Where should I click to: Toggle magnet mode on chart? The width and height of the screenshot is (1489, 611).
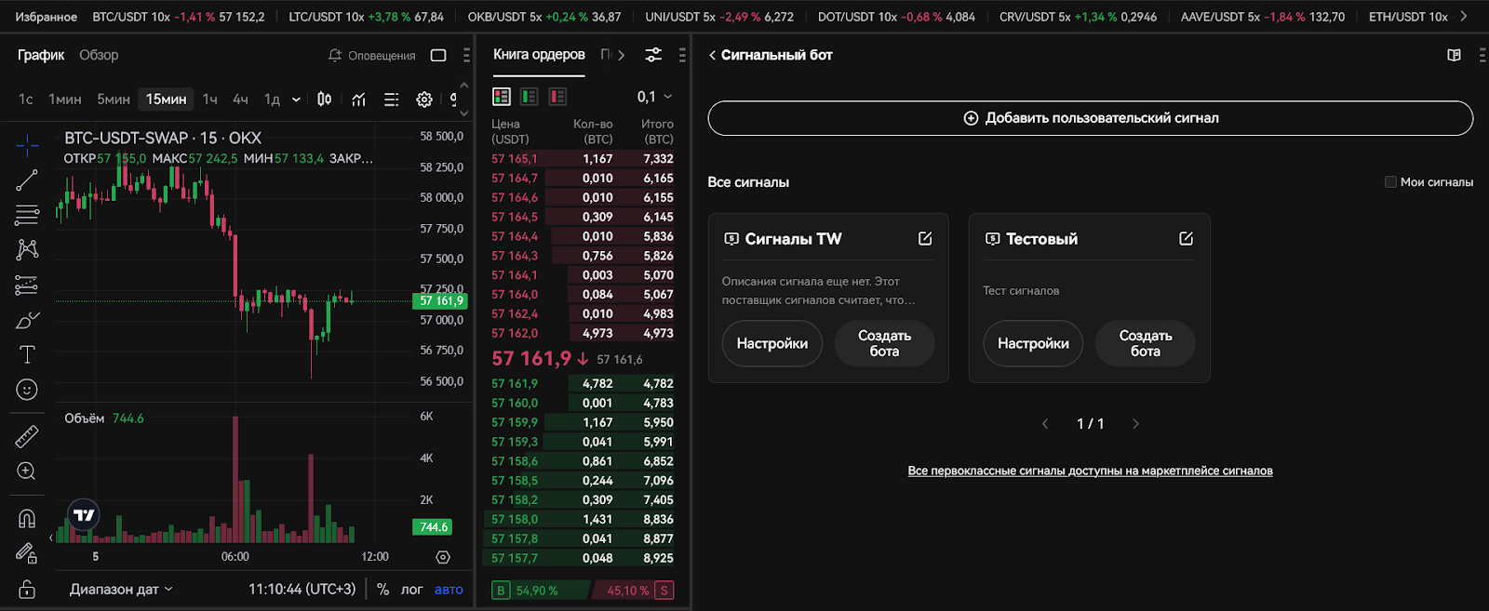pos(27,518)
